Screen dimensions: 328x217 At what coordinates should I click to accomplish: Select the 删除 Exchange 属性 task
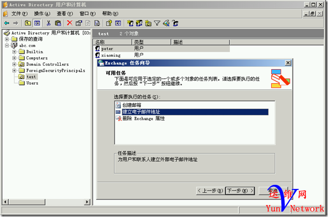(143, 119)
